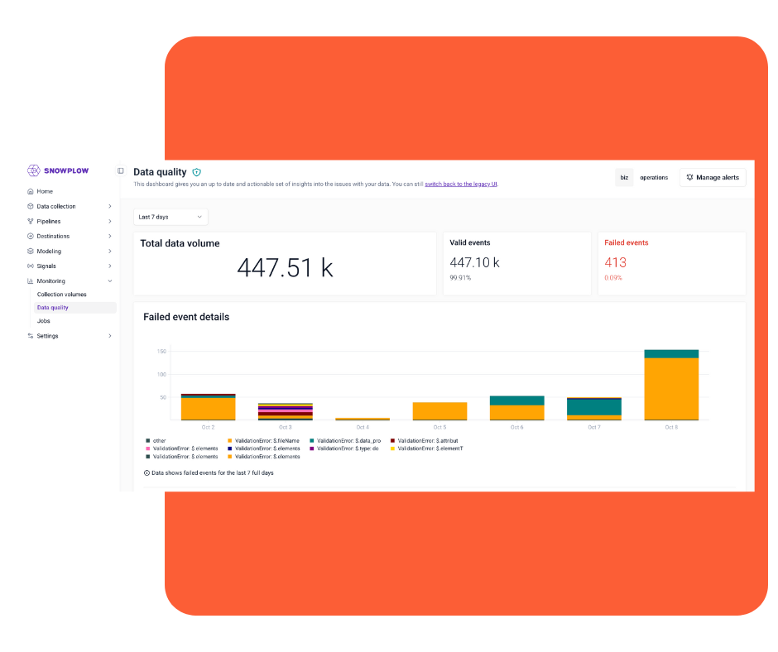Follow the switch back to legacy UI link
This screenshot has width=778, height=652.
point(461,184)
